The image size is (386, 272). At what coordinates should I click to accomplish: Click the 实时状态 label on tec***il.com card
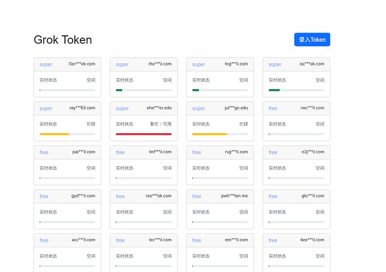125,256
